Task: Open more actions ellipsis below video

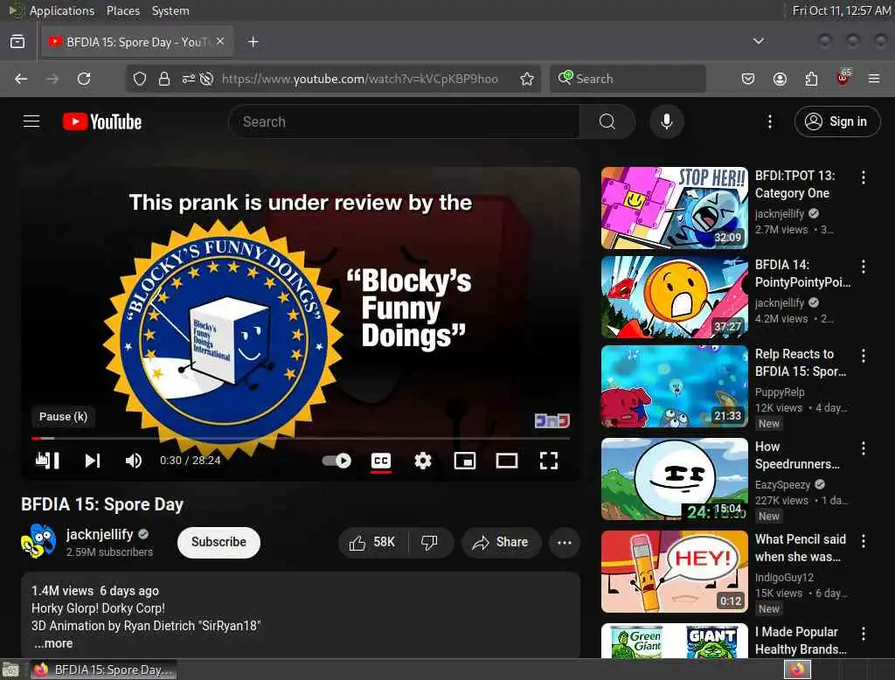Action: coord(564,542)
